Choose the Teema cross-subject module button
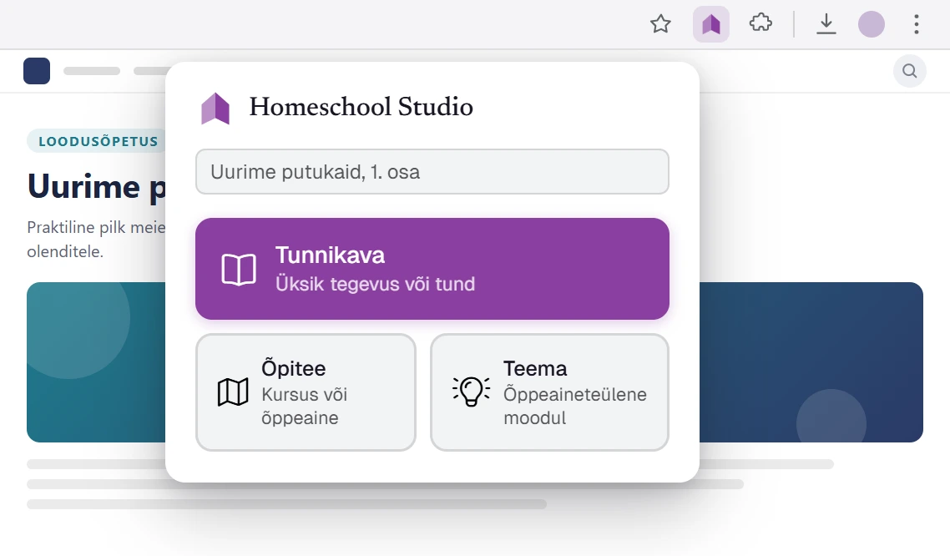The image size is (950, 556). coord(549,392)
